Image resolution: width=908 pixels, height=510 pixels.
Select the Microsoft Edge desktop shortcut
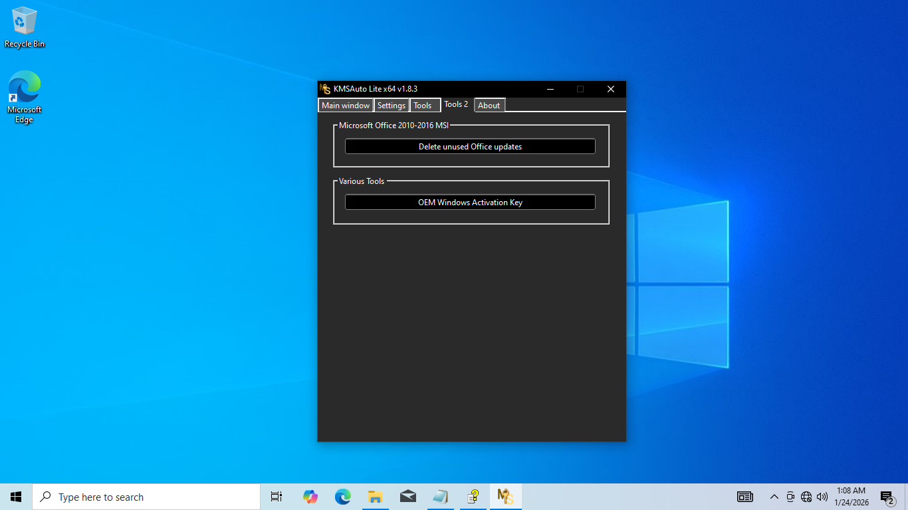click(x=25, y=97)
